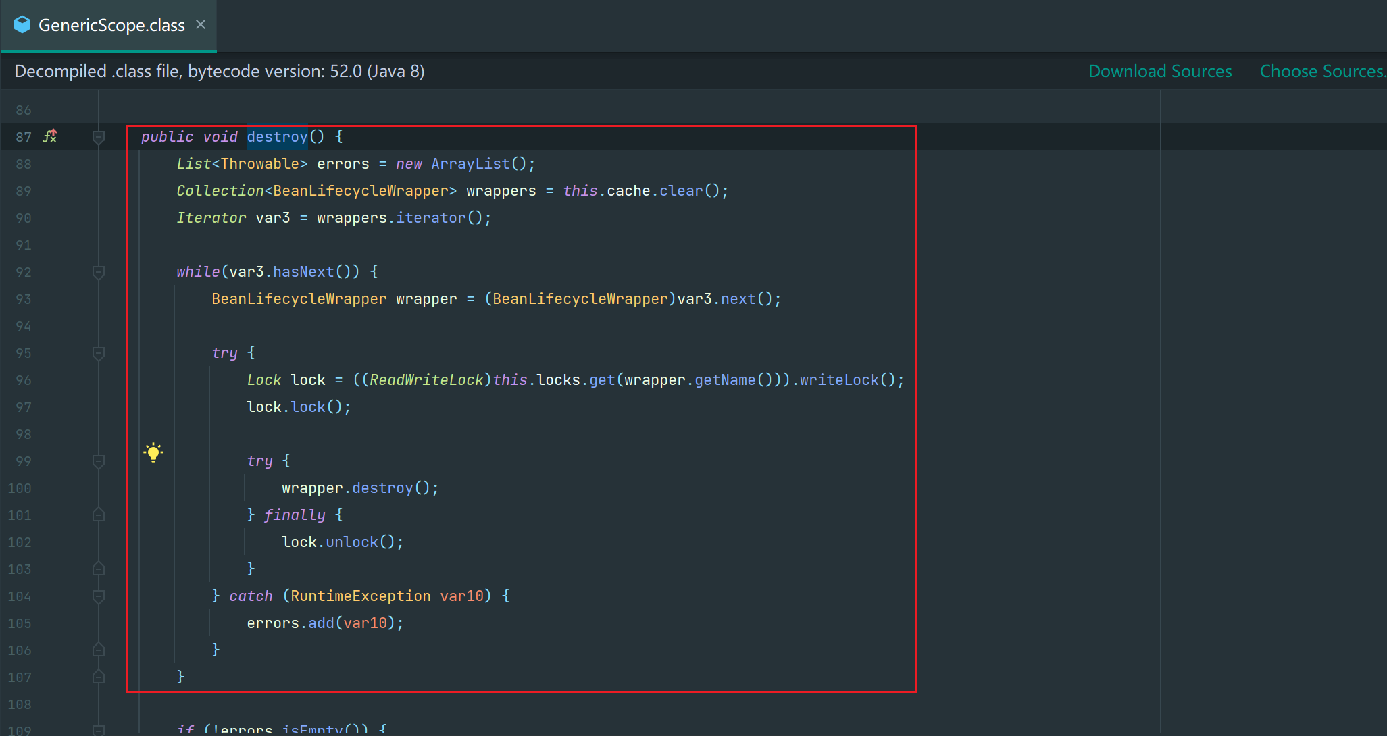The height and width of the screenshot is (736, 1387).
Task: Click the decompiled bytecode version notice text
Action: coord(220,71)
